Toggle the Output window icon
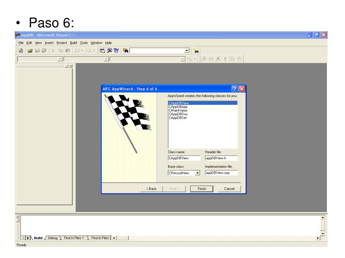This screenshot has width=345, height=258. [x=109, y=51]
